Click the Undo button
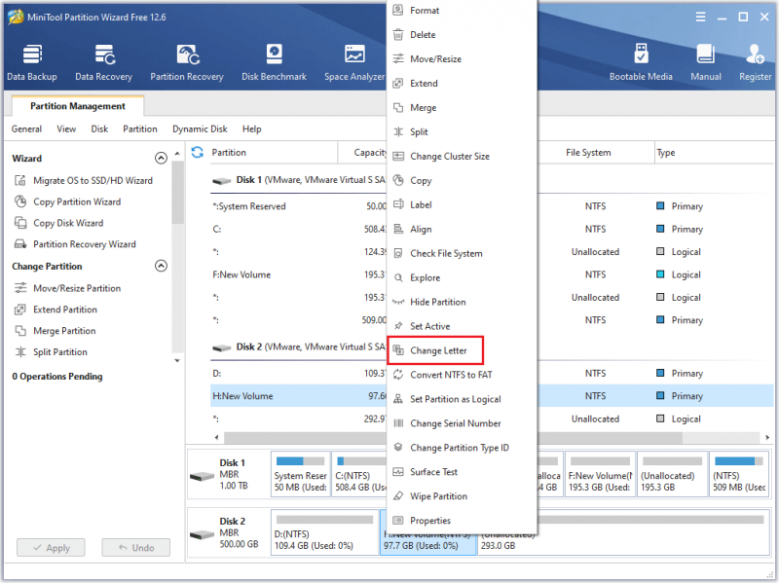The image size is (779, 583). tap(135, 548)
